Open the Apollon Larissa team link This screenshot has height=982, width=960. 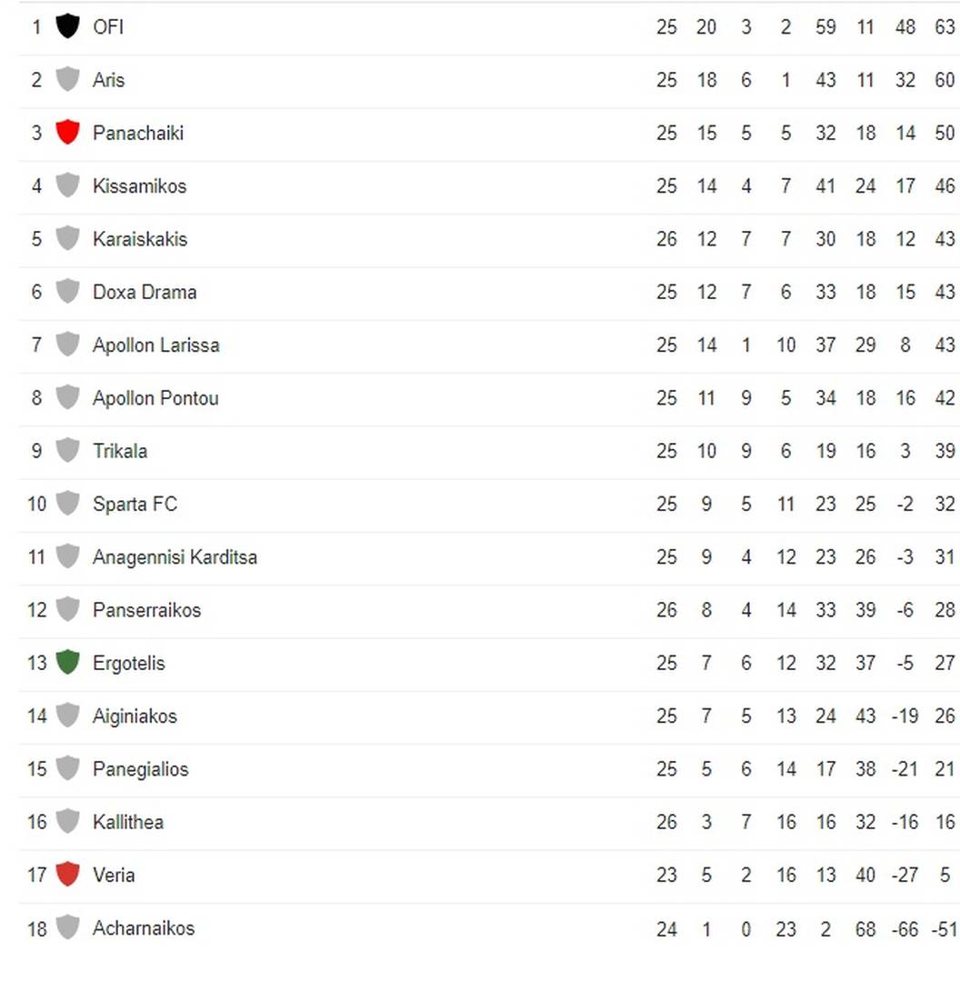coord(156,346)
